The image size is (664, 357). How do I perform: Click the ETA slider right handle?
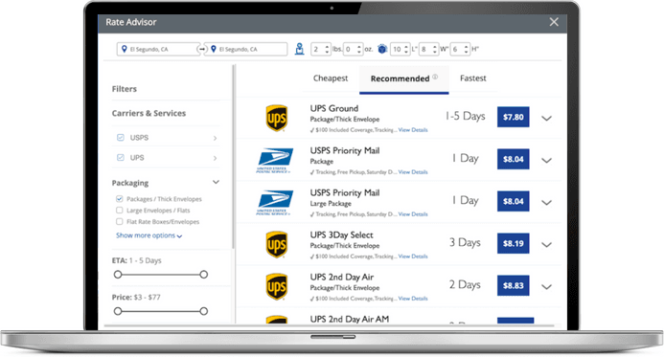coord(204,275)
